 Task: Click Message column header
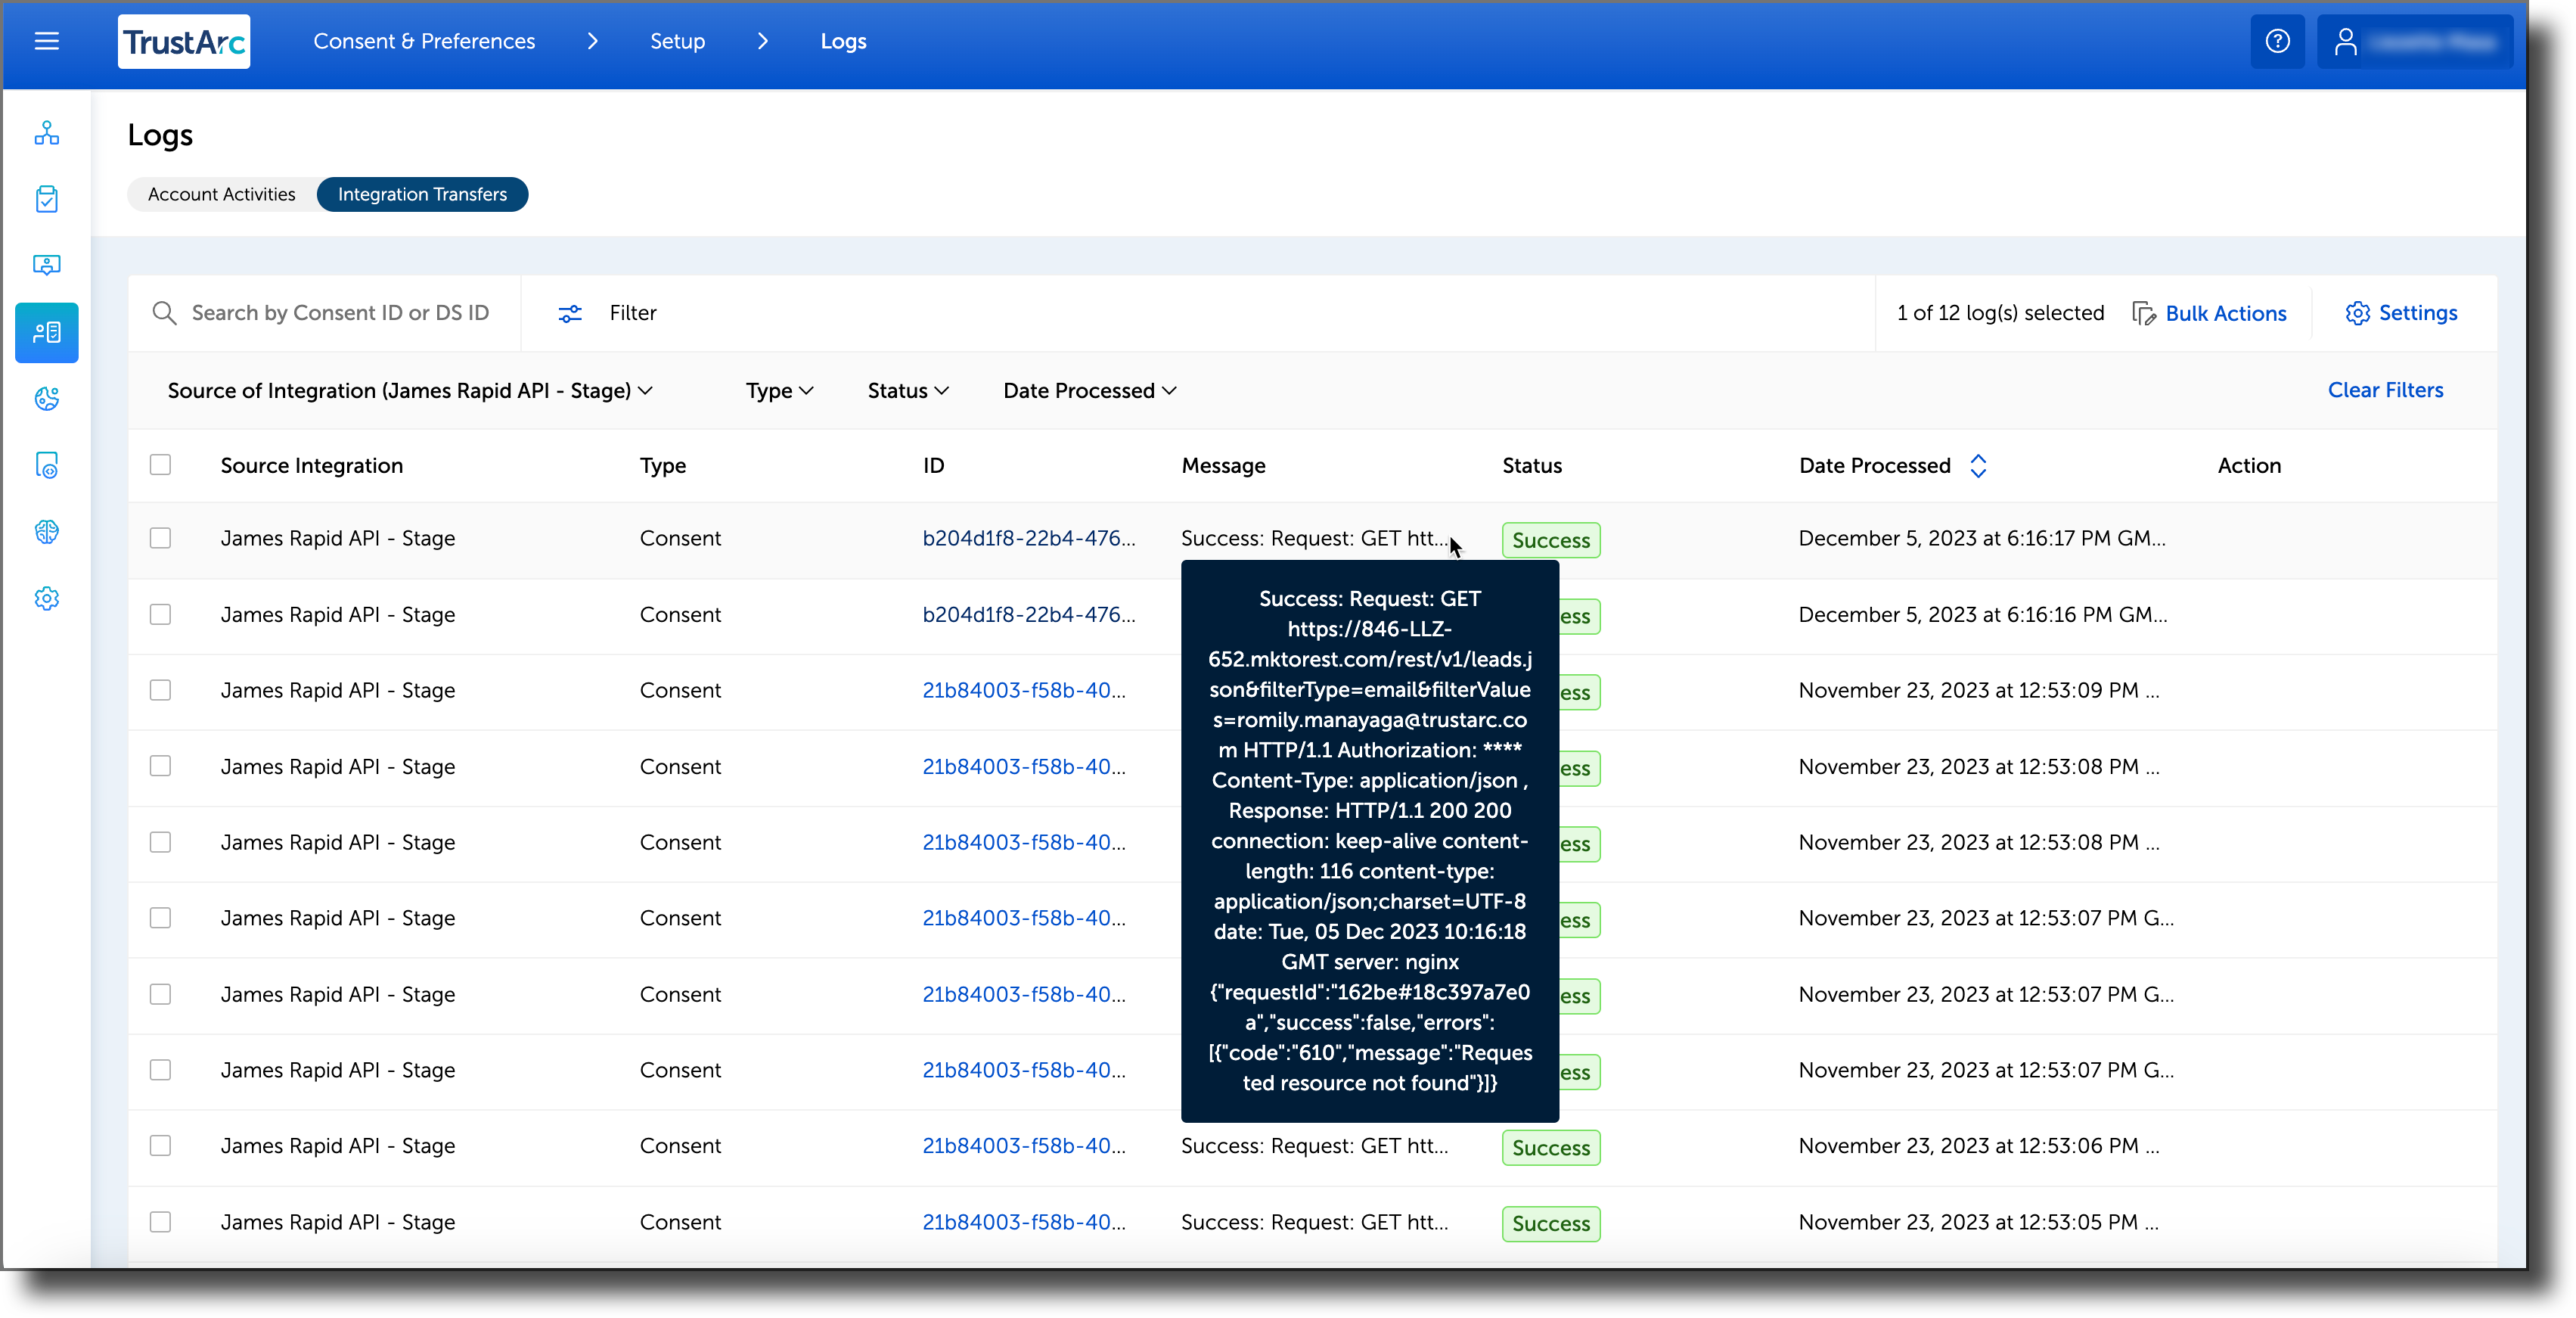coord(1223,465)
